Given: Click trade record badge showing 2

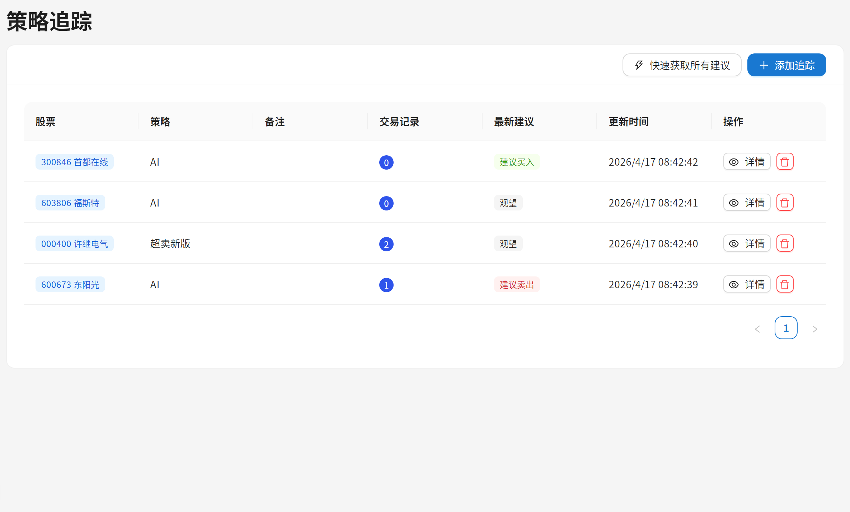Looking at the screenshot, I should 386,244.
